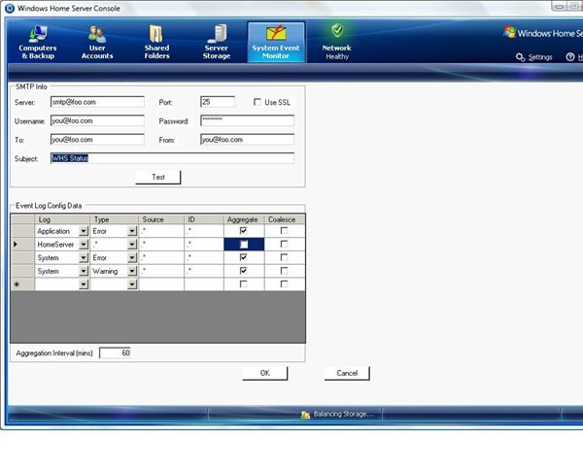
Task: Expand Log dropdown for System Error row
Action: (x=84, y=258)
